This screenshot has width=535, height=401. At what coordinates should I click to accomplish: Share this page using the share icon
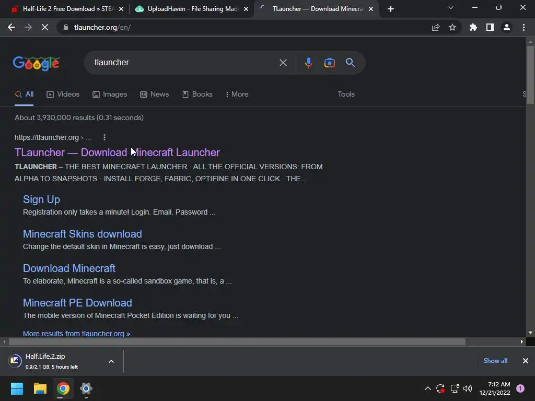[x=435, y=27]
